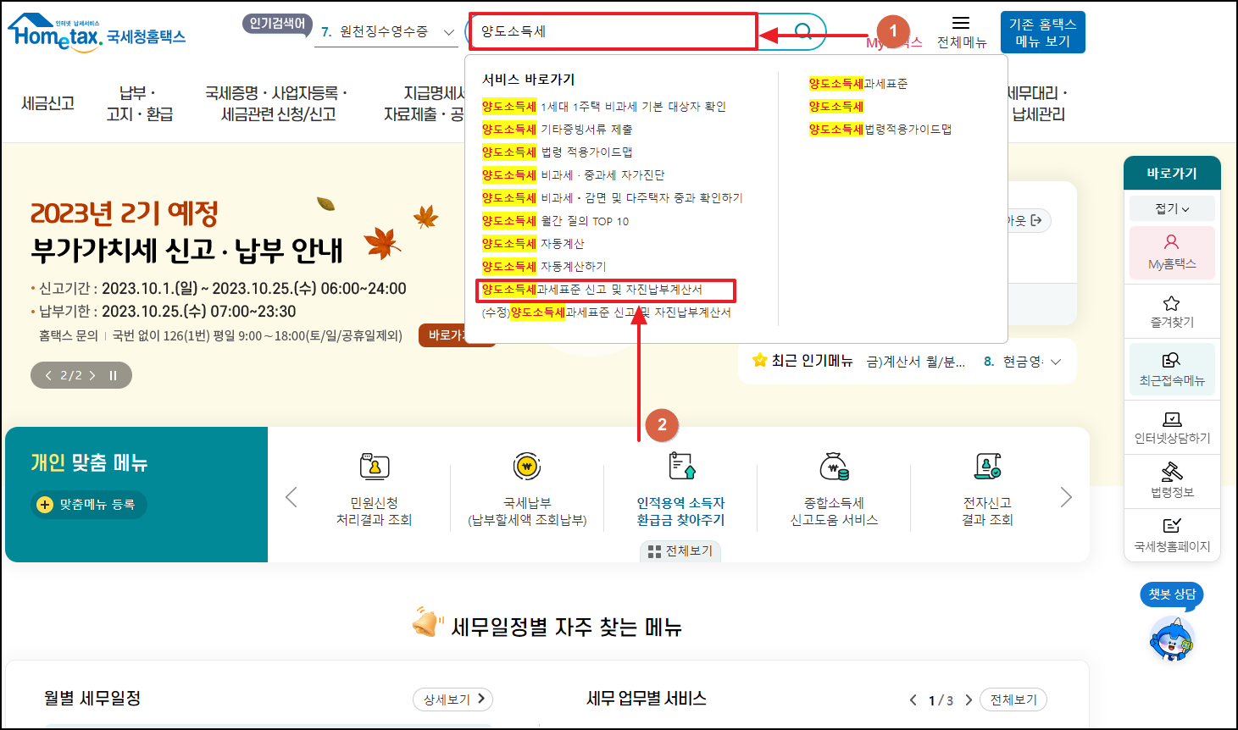Click the 전체보기 grid icon button
1238x730 pixels.
[680, 551]
